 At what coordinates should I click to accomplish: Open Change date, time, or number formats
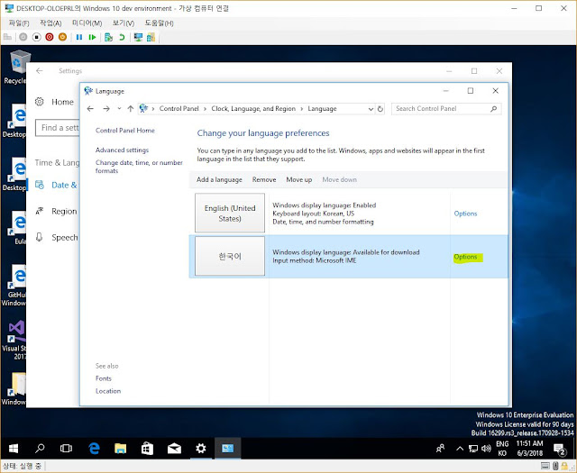[x=139, y=167]
